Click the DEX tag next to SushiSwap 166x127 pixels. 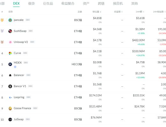tap(31, 31)
